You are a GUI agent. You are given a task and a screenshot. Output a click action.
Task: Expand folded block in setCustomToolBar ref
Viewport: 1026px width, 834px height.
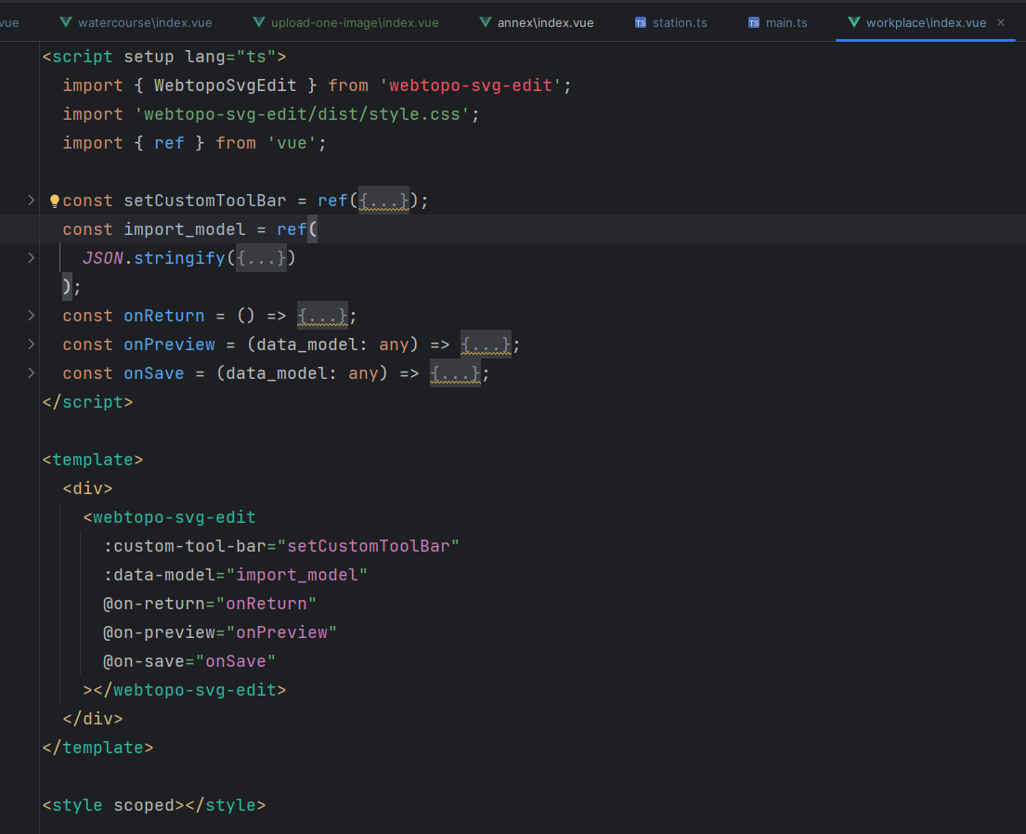[384, 201]
